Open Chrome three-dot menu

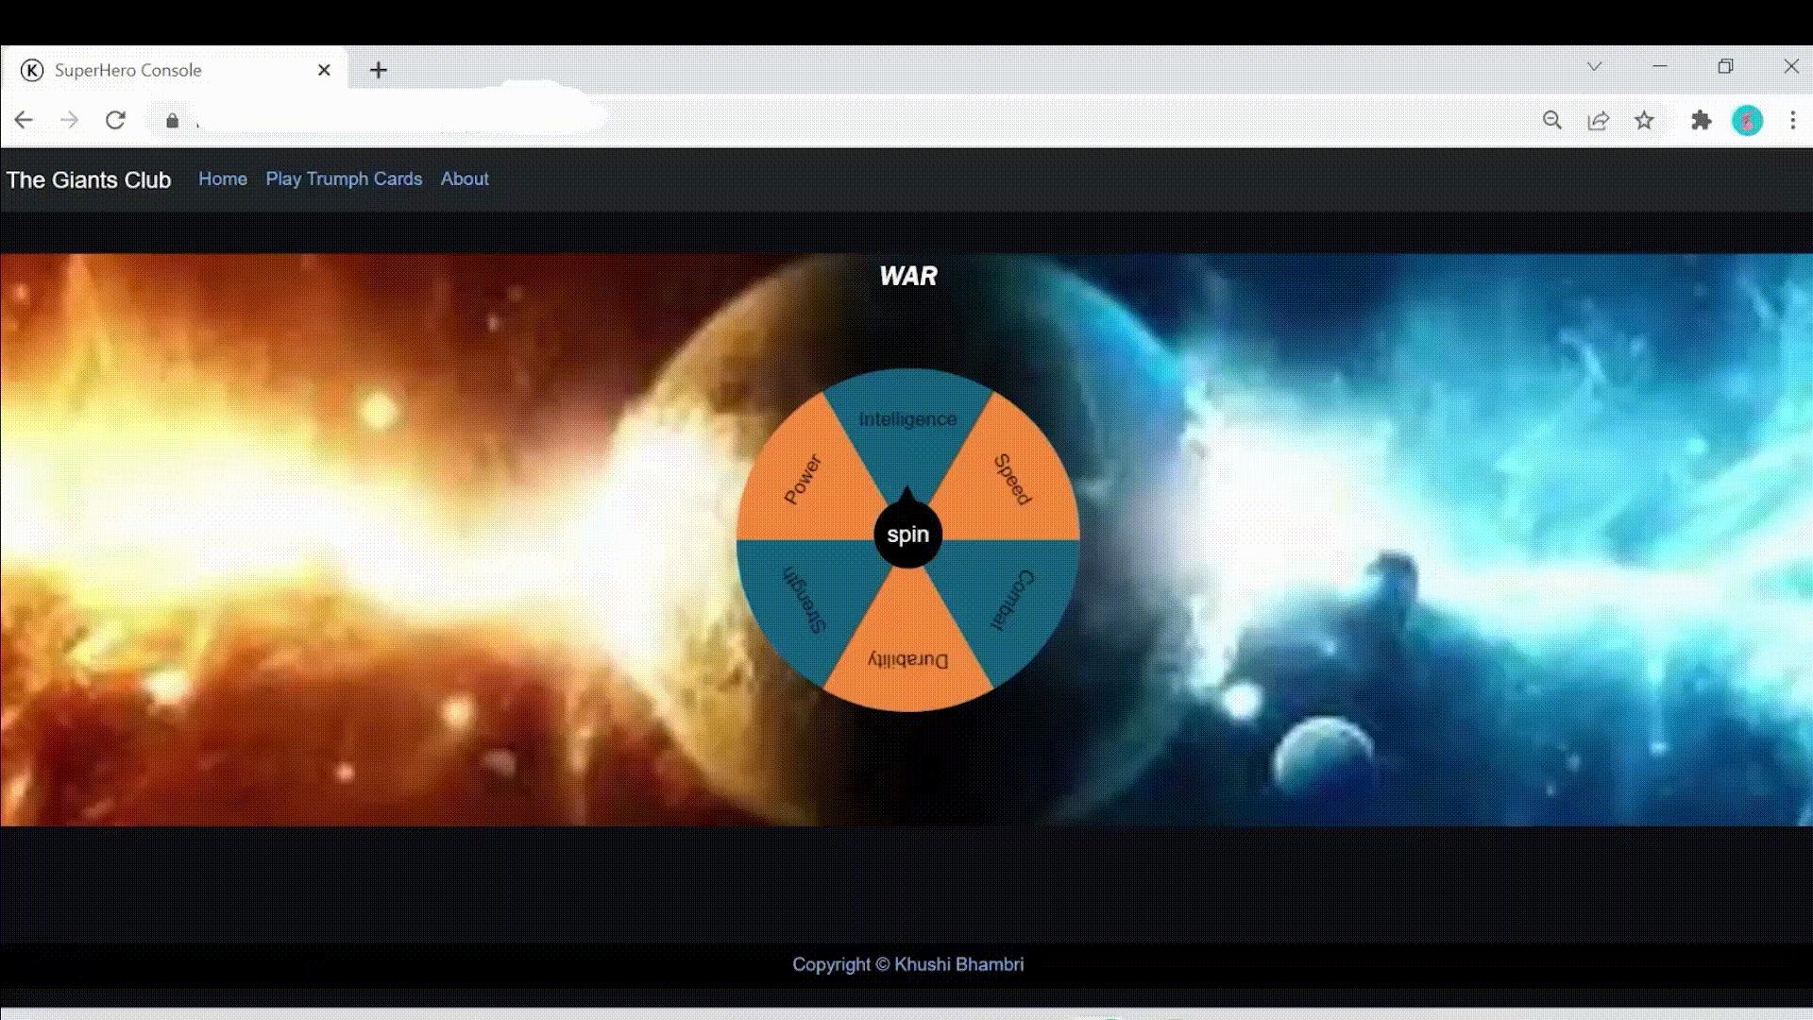1792,120
